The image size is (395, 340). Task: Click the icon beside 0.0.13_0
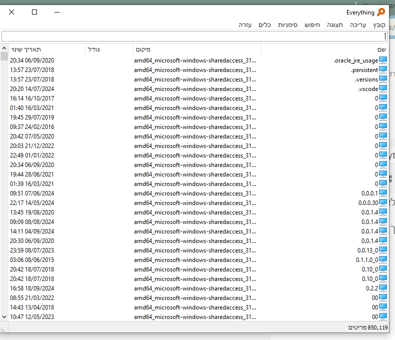coord(383,250)
